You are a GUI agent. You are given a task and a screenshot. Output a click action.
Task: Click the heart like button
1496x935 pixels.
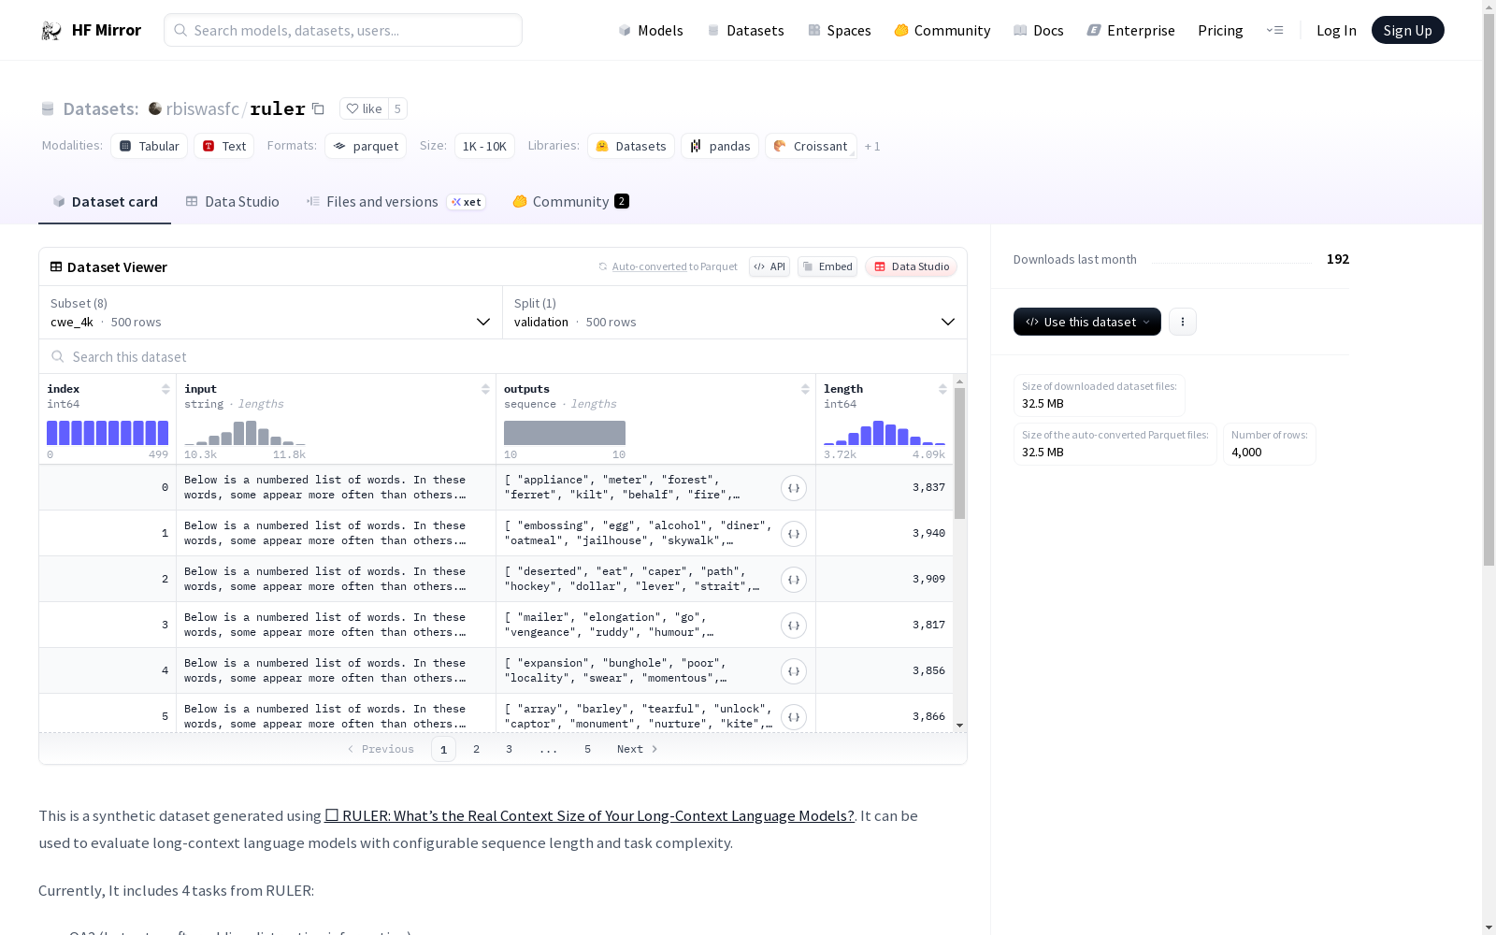pos(364,108)
